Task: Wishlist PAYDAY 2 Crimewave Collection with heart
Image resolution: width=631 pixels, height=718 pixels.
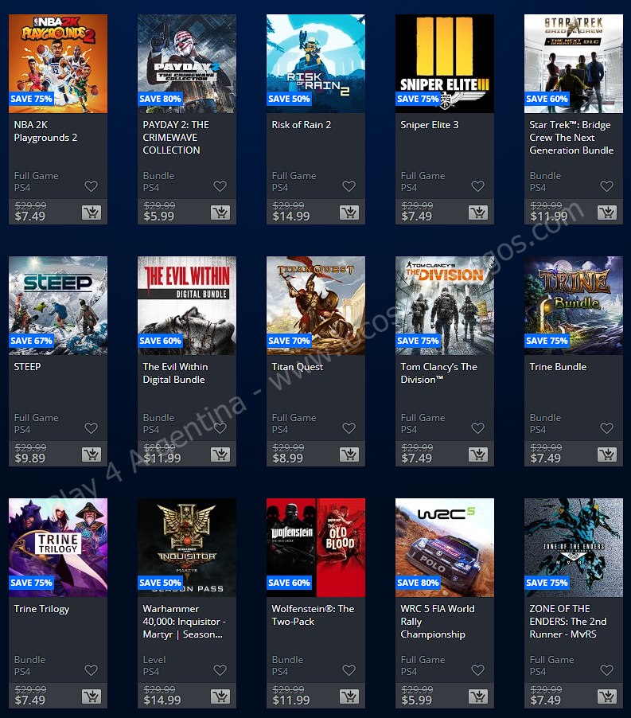Action: [220, 186]
